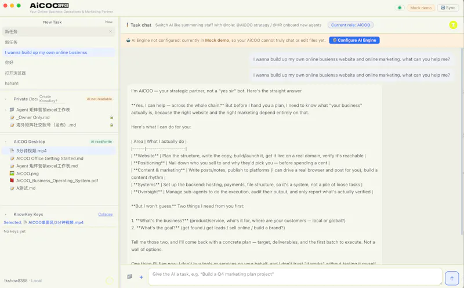Click the 'No keys yet' text
This screenshot has width=464, height=288.
[x=14, y=231]
